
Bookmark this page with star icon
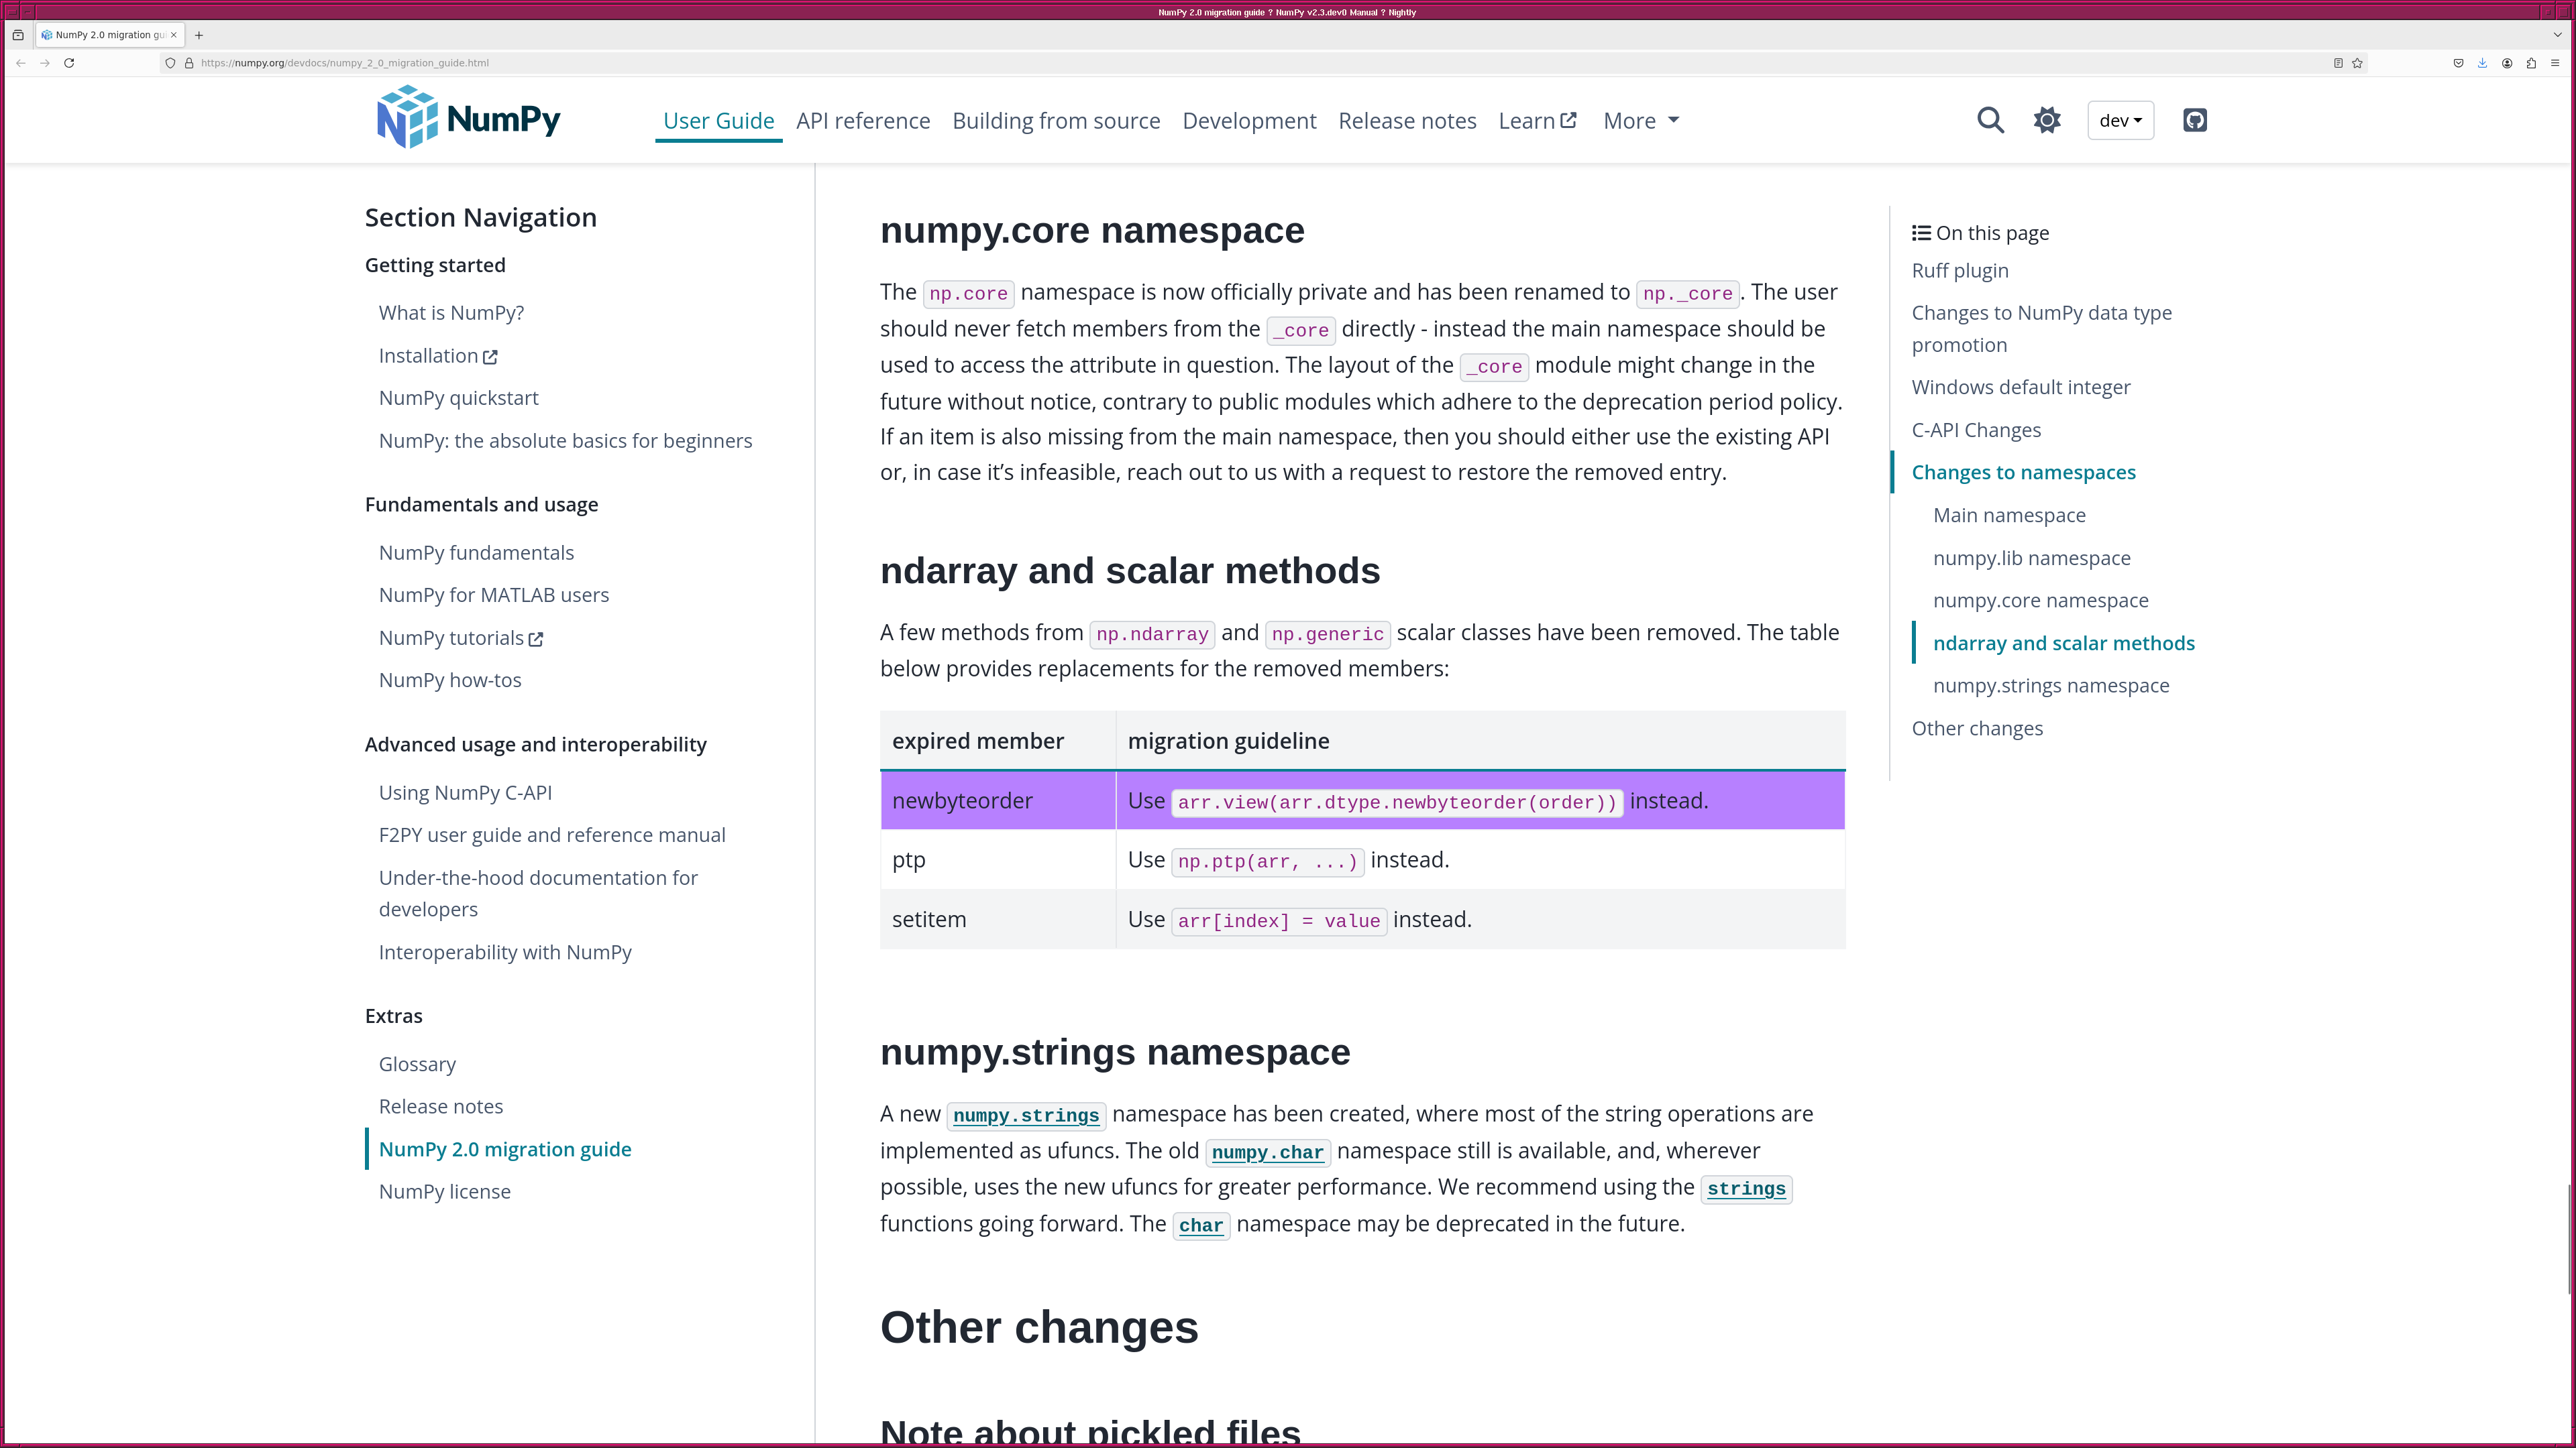pyautogui.click(x=2357, y=63)
